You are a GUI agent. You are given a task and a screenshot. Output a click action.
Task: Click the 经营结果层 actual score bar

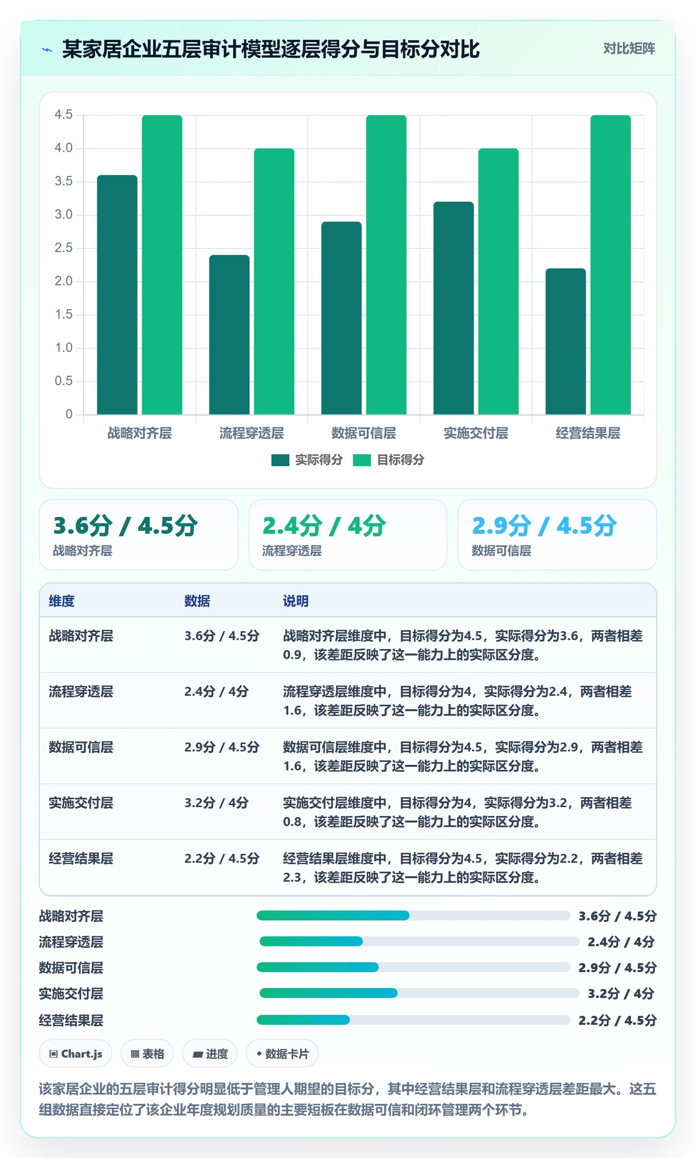tap(566, 341)
